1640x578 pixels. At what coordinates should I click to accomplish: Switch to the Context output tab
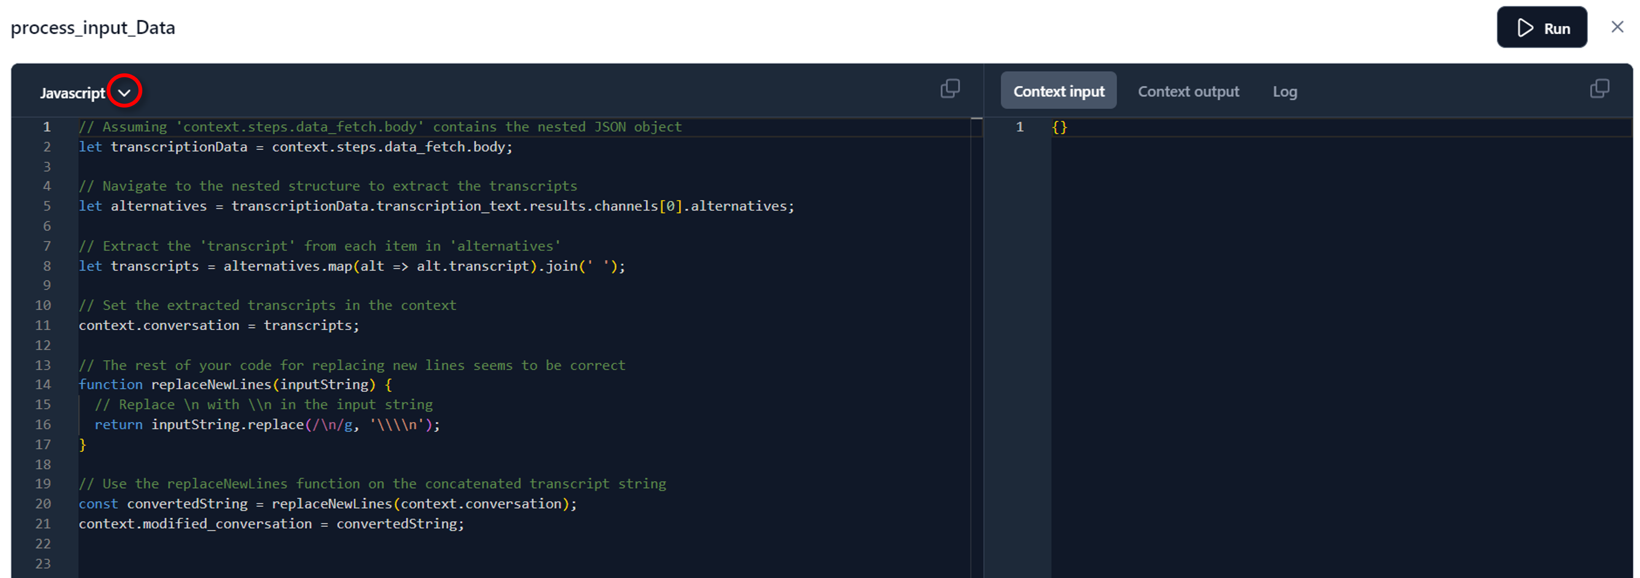[1188, 92]
